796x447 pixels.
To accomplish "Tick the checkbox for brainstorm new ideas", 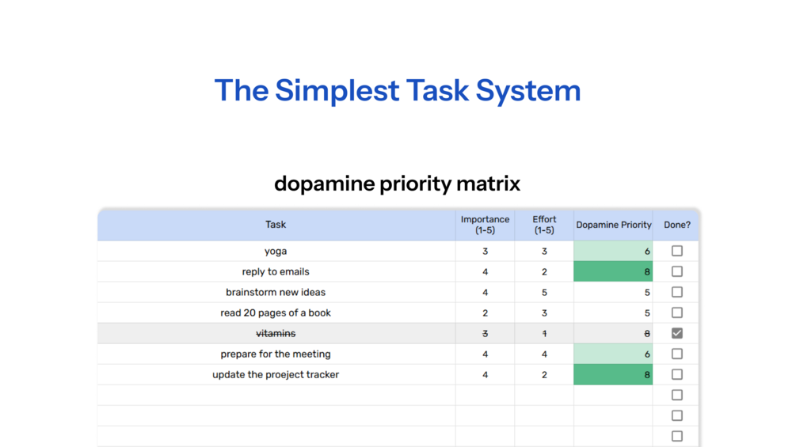I will click(x=676, y=292).
